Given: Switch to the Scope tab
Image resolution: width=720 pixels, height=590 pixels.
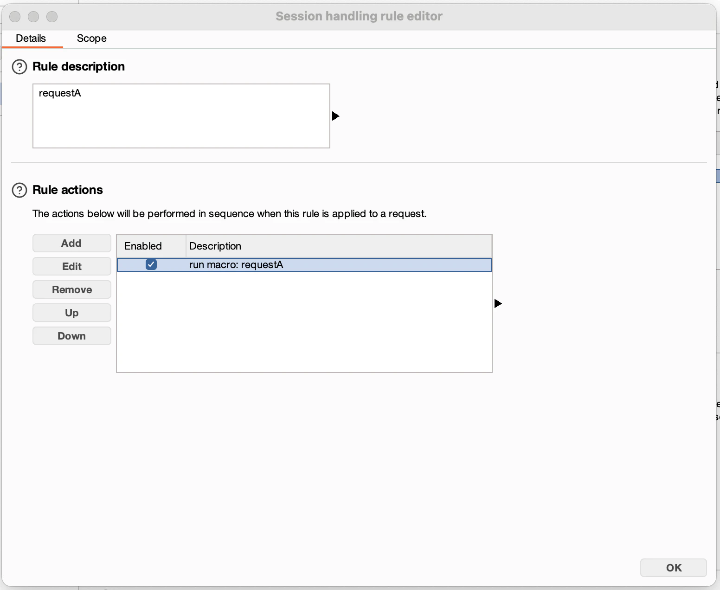Looking at the screenshot, I should 92,38.
